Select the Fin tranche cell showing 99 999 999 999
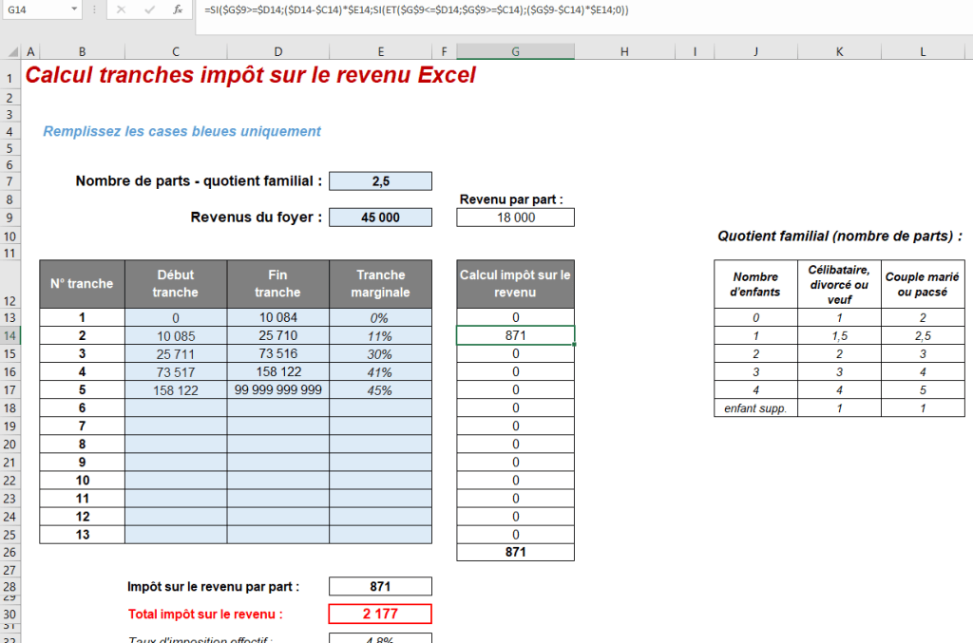The width and height of the screenshot is (973, 643). point(277,389)
